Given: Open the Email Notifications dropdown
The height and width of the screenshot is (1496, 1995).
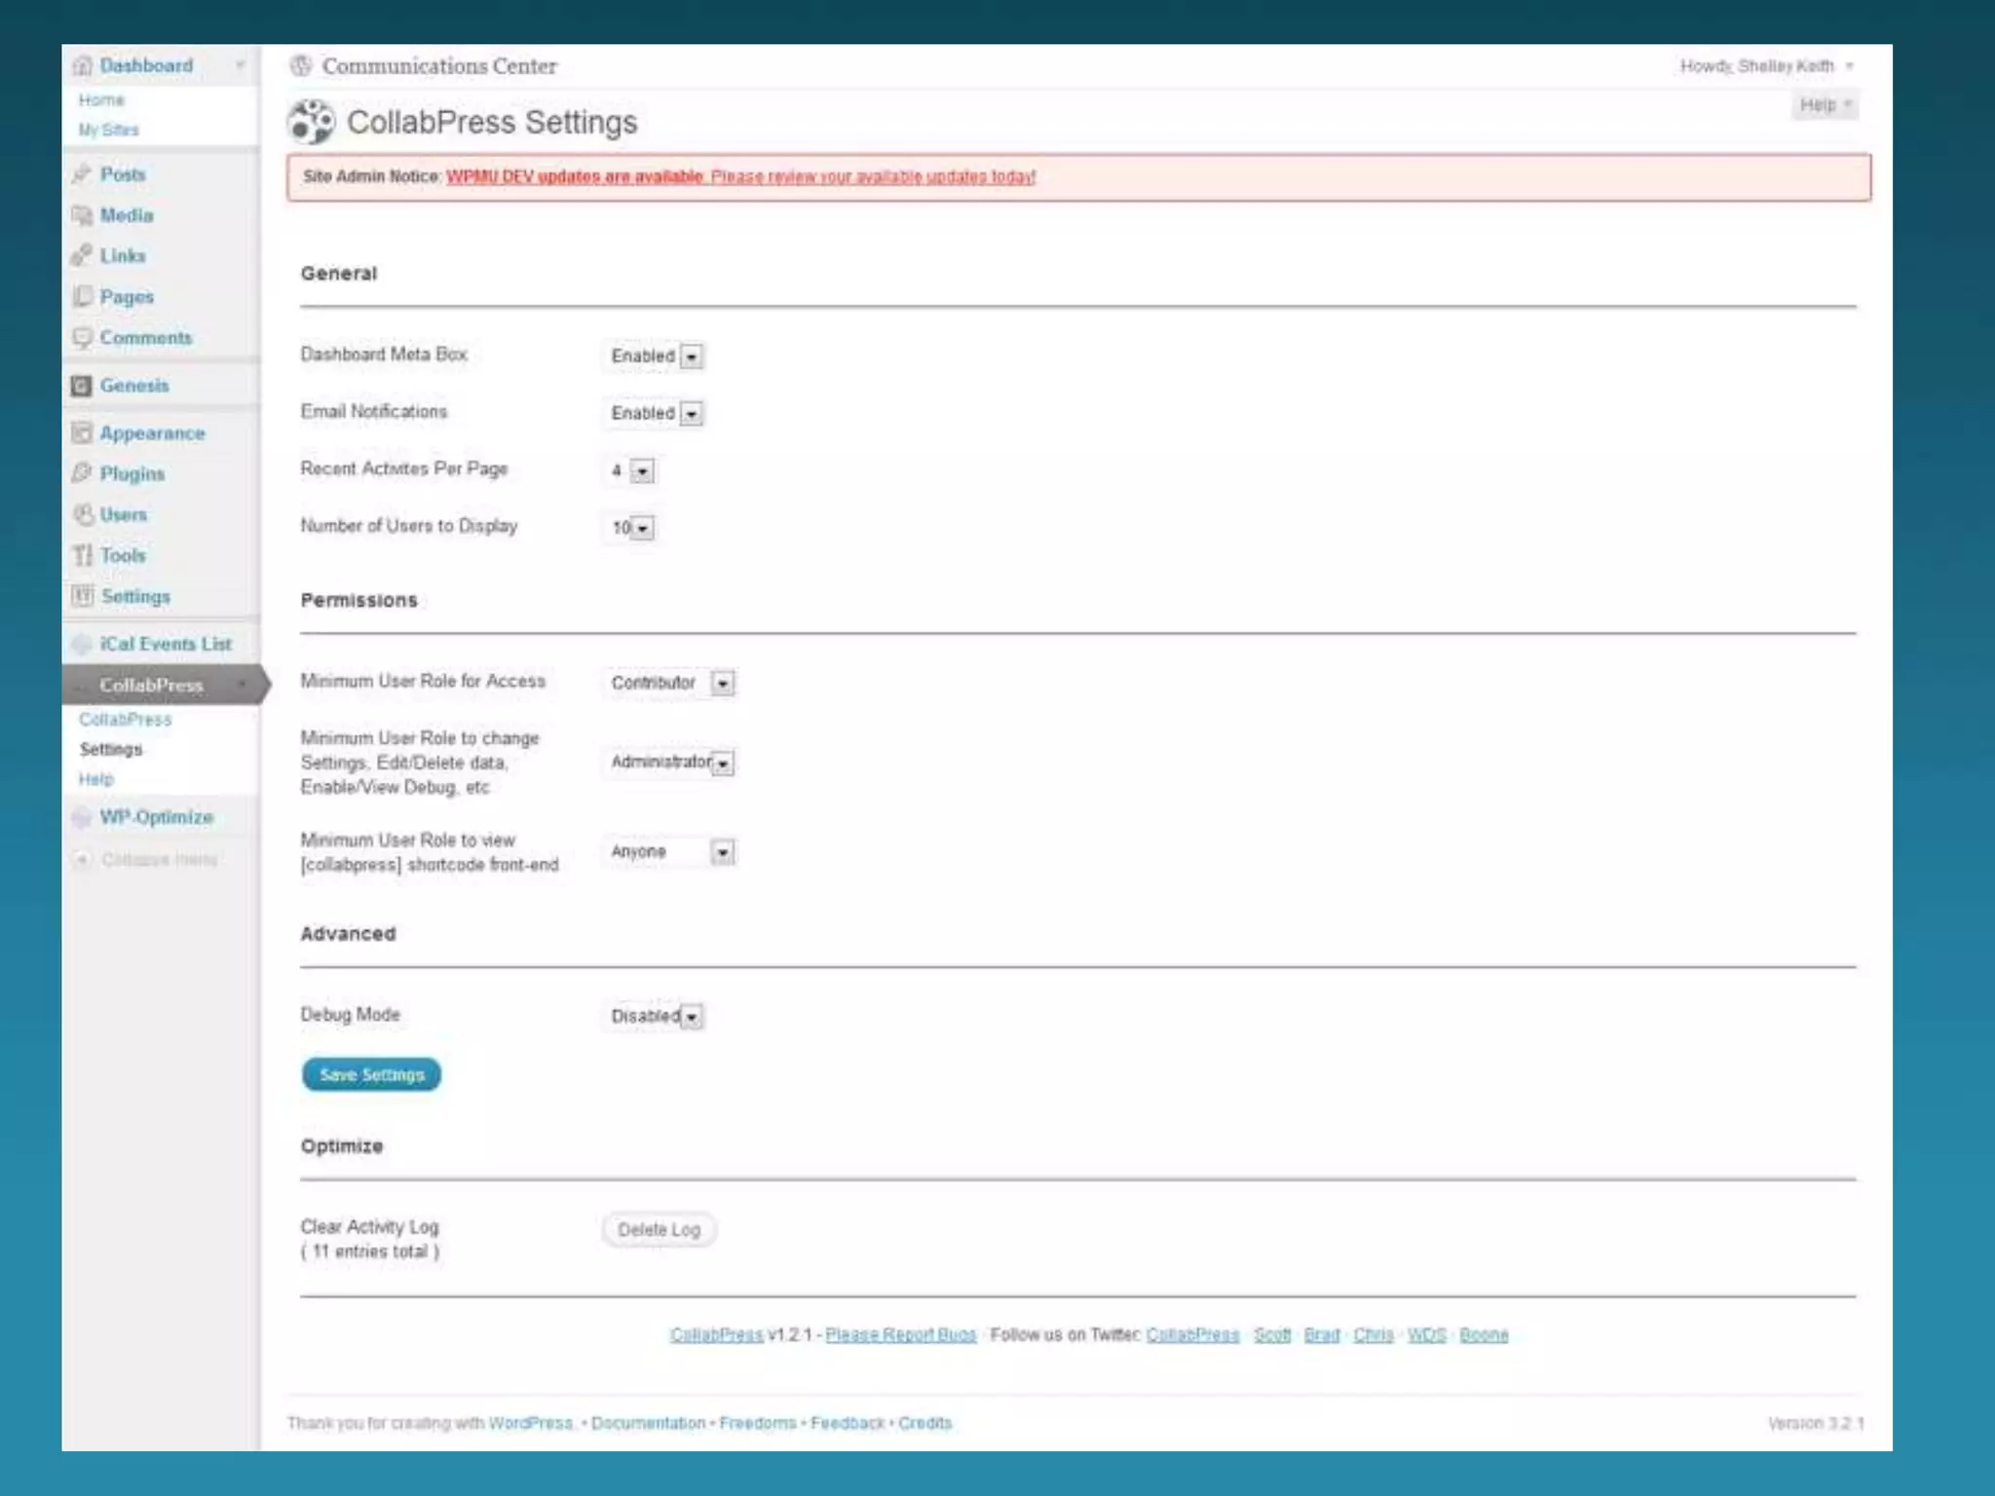Looking at the screenshot, I should [654, 414].
